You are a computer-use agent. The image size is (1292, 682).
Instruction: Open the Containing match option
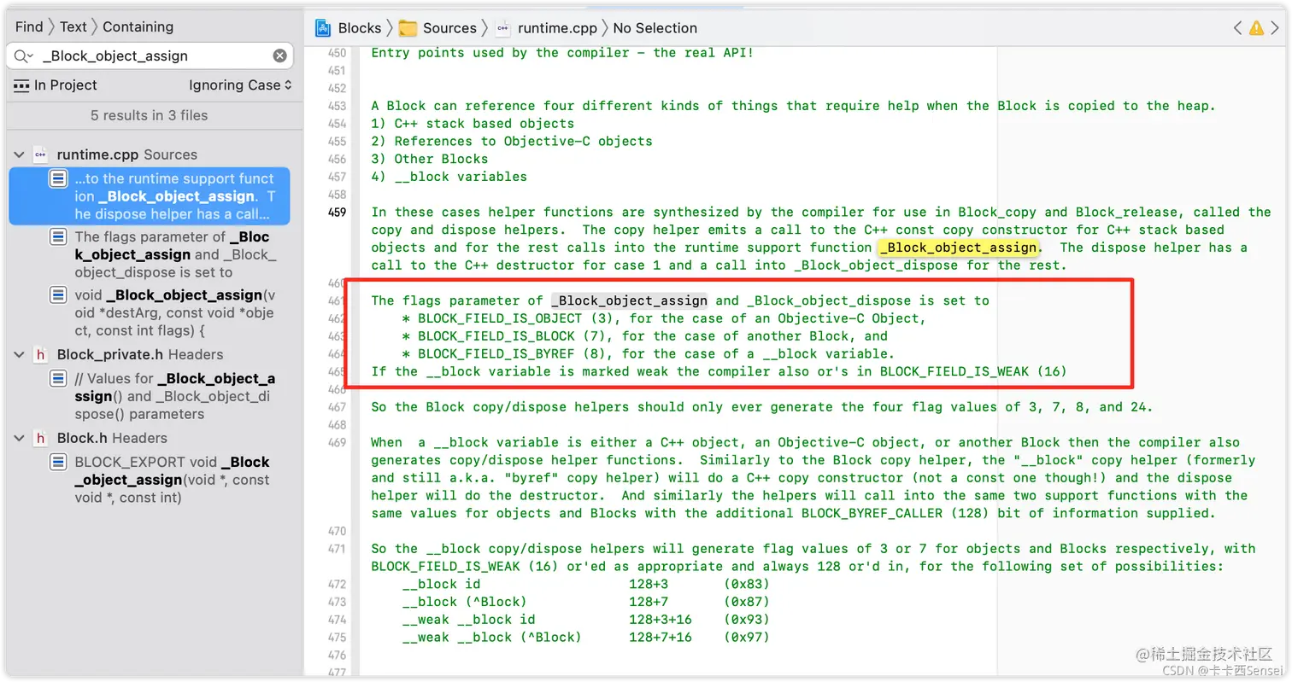[138, 27]
